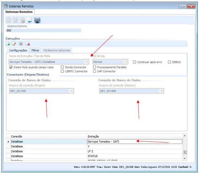The height and width of the screenshot is (174, 199).
Task: Click the Save floppy disk icon in top toolbar
Action: pos(37,20)
